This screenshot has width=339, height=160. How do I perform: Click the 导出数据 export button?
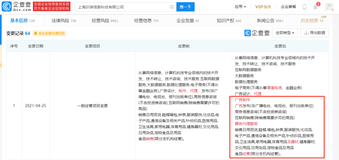[x=315, y=33]
